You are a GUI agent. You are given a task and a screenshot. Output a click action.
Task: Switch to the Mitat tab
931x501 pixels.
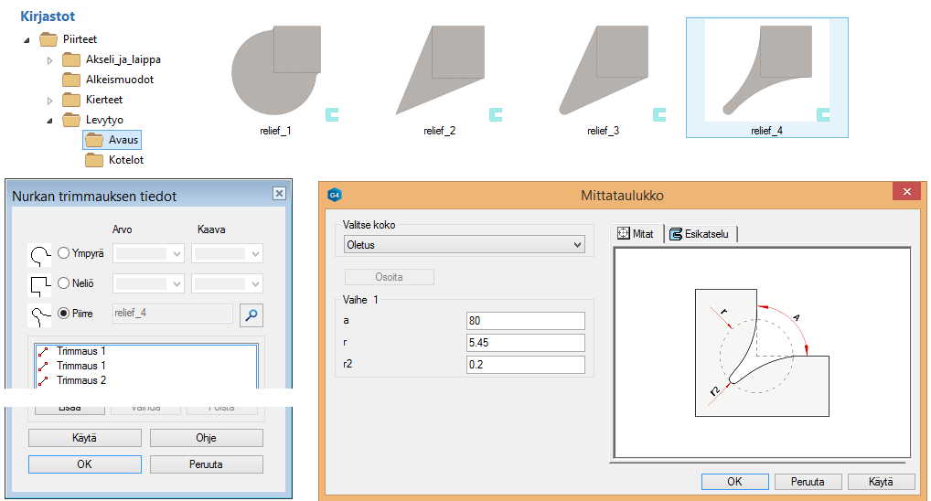click(637, 234)
